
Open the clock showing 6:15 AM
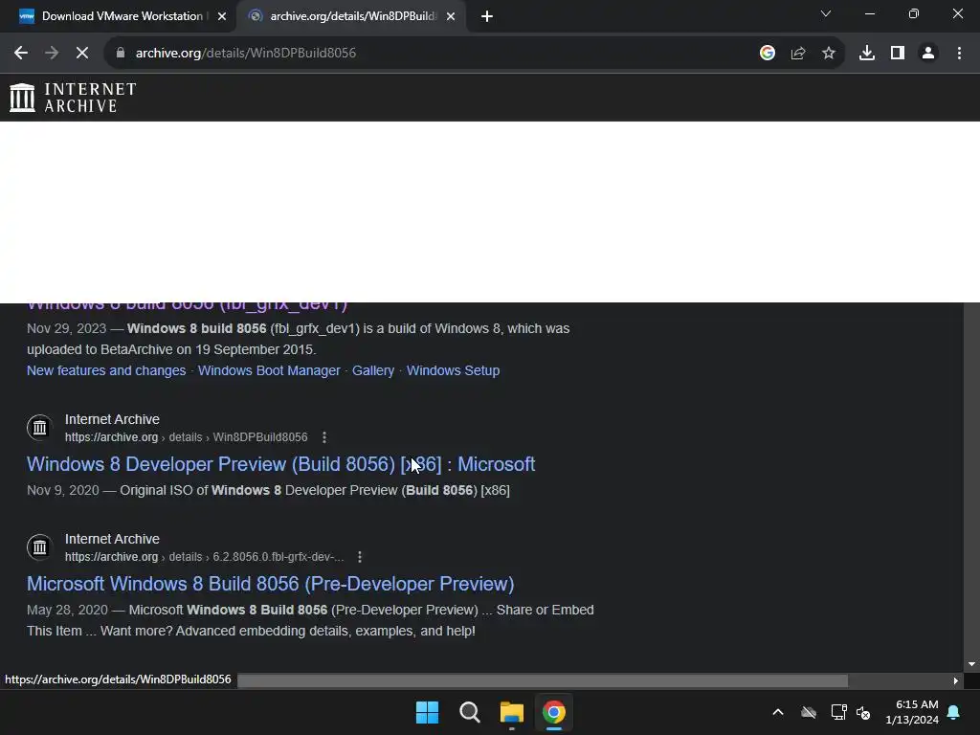pyautogui.click(x=912, y=712)
